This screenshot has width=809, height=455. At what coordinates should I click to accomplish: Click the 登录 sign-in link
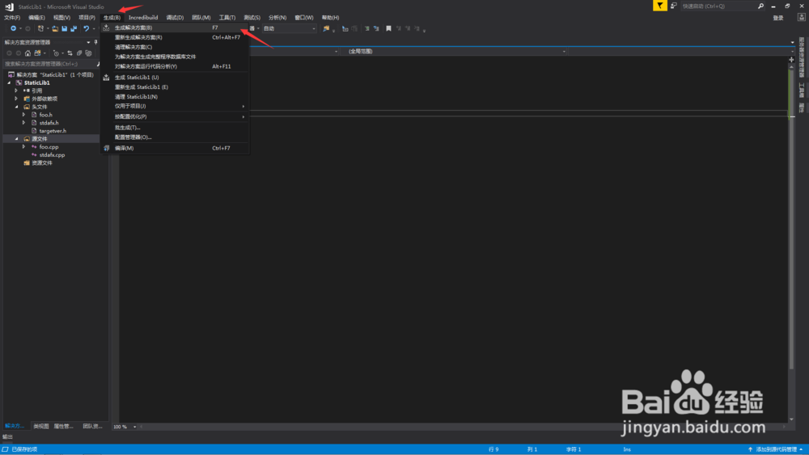click(x=778, y=18)
